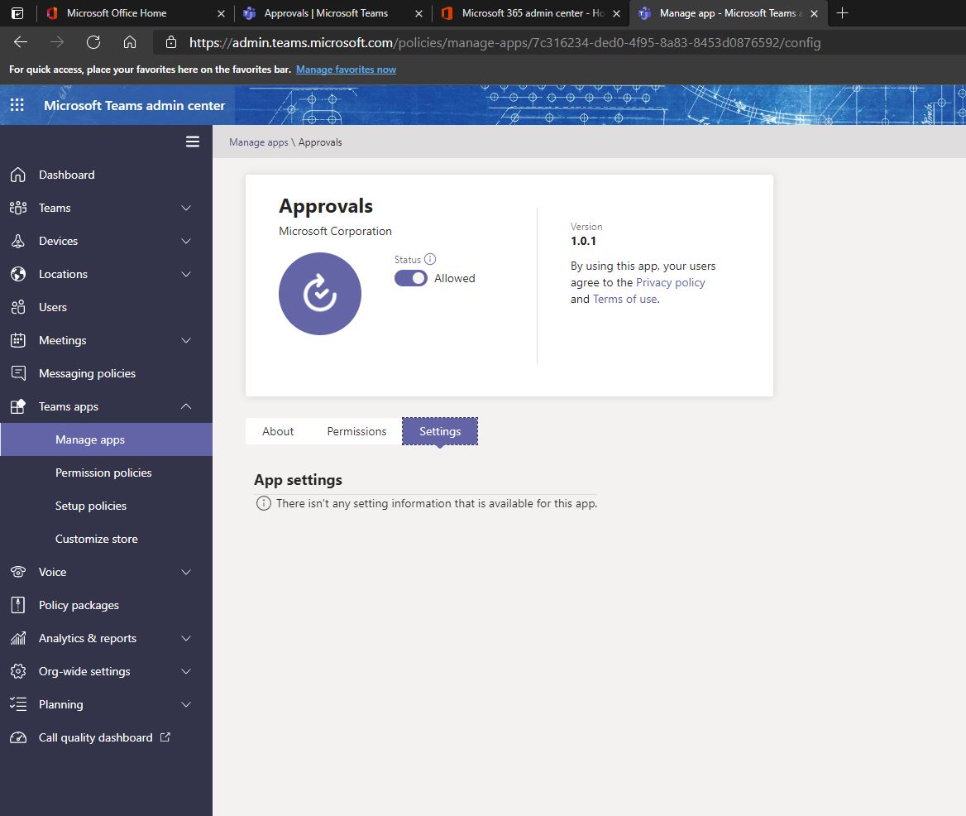Expand the Teams section chevron
966x816 pixels.
coord(186,208)
